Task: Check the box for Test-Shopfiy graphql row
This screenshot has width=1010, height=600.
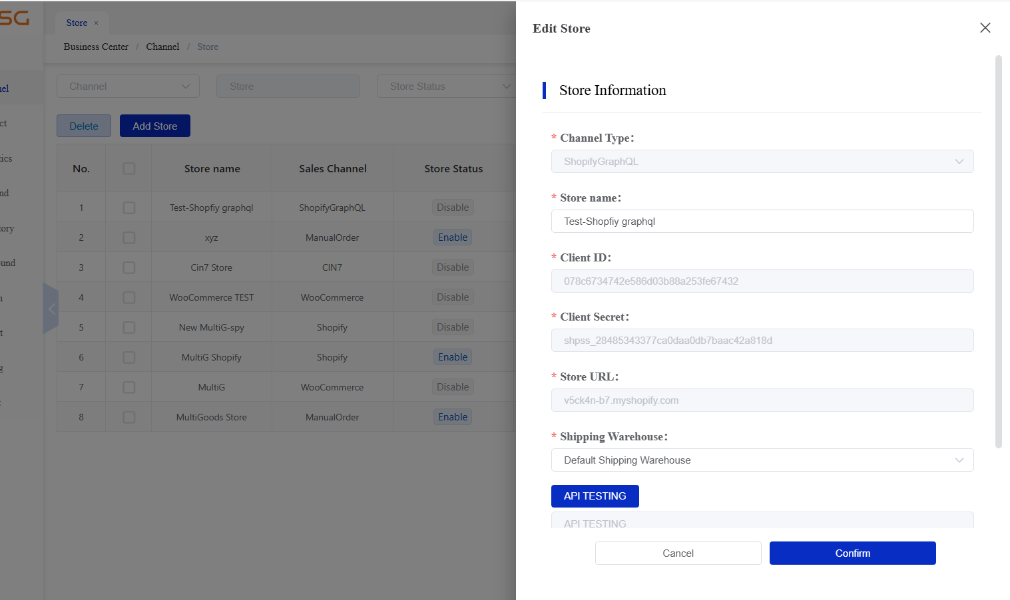Action: pyautogui.click(x=129, y=208)
